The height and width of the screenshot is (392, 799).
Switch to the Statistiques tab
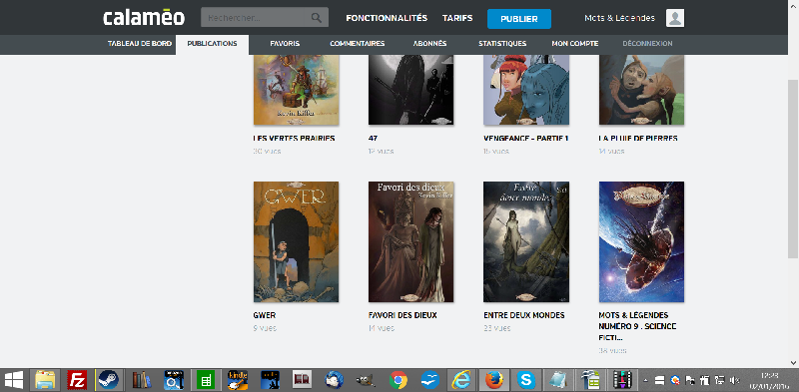(502, 44)
